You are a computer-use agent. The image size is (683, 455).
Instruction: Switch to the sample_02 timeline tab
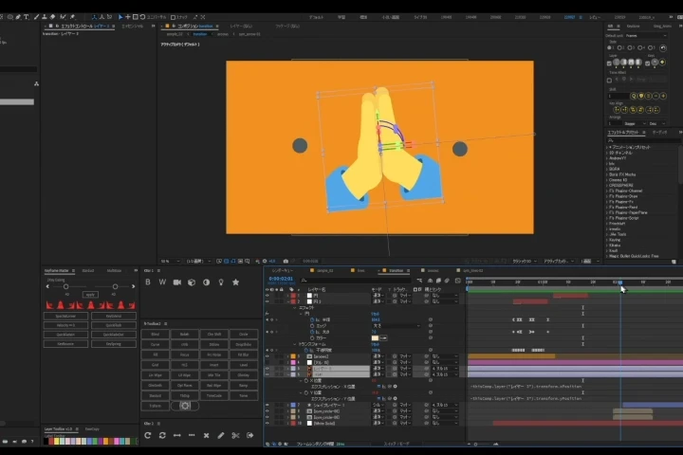[324, 270]
